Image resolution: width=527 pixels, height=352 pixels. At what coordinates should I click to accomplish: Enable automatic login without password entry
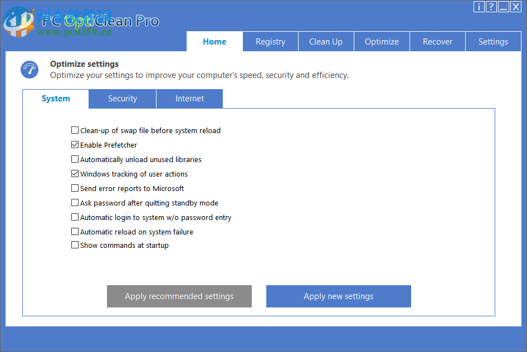(x=75, y=217)
